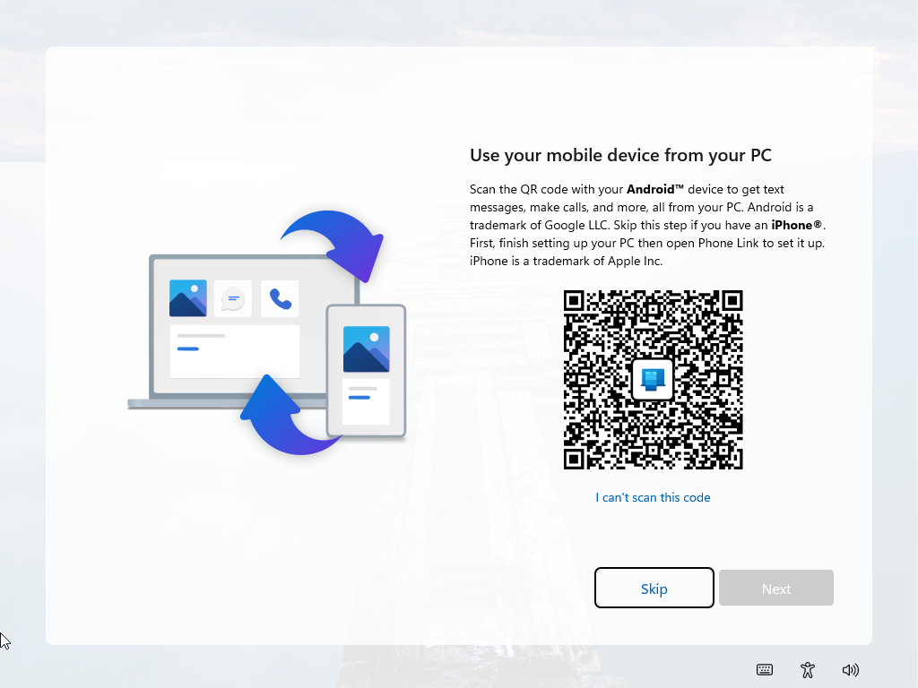Click the Phone Link logo inside QR code
The width and height of the screenshot is (918, 688).
(x=653, y=379)
